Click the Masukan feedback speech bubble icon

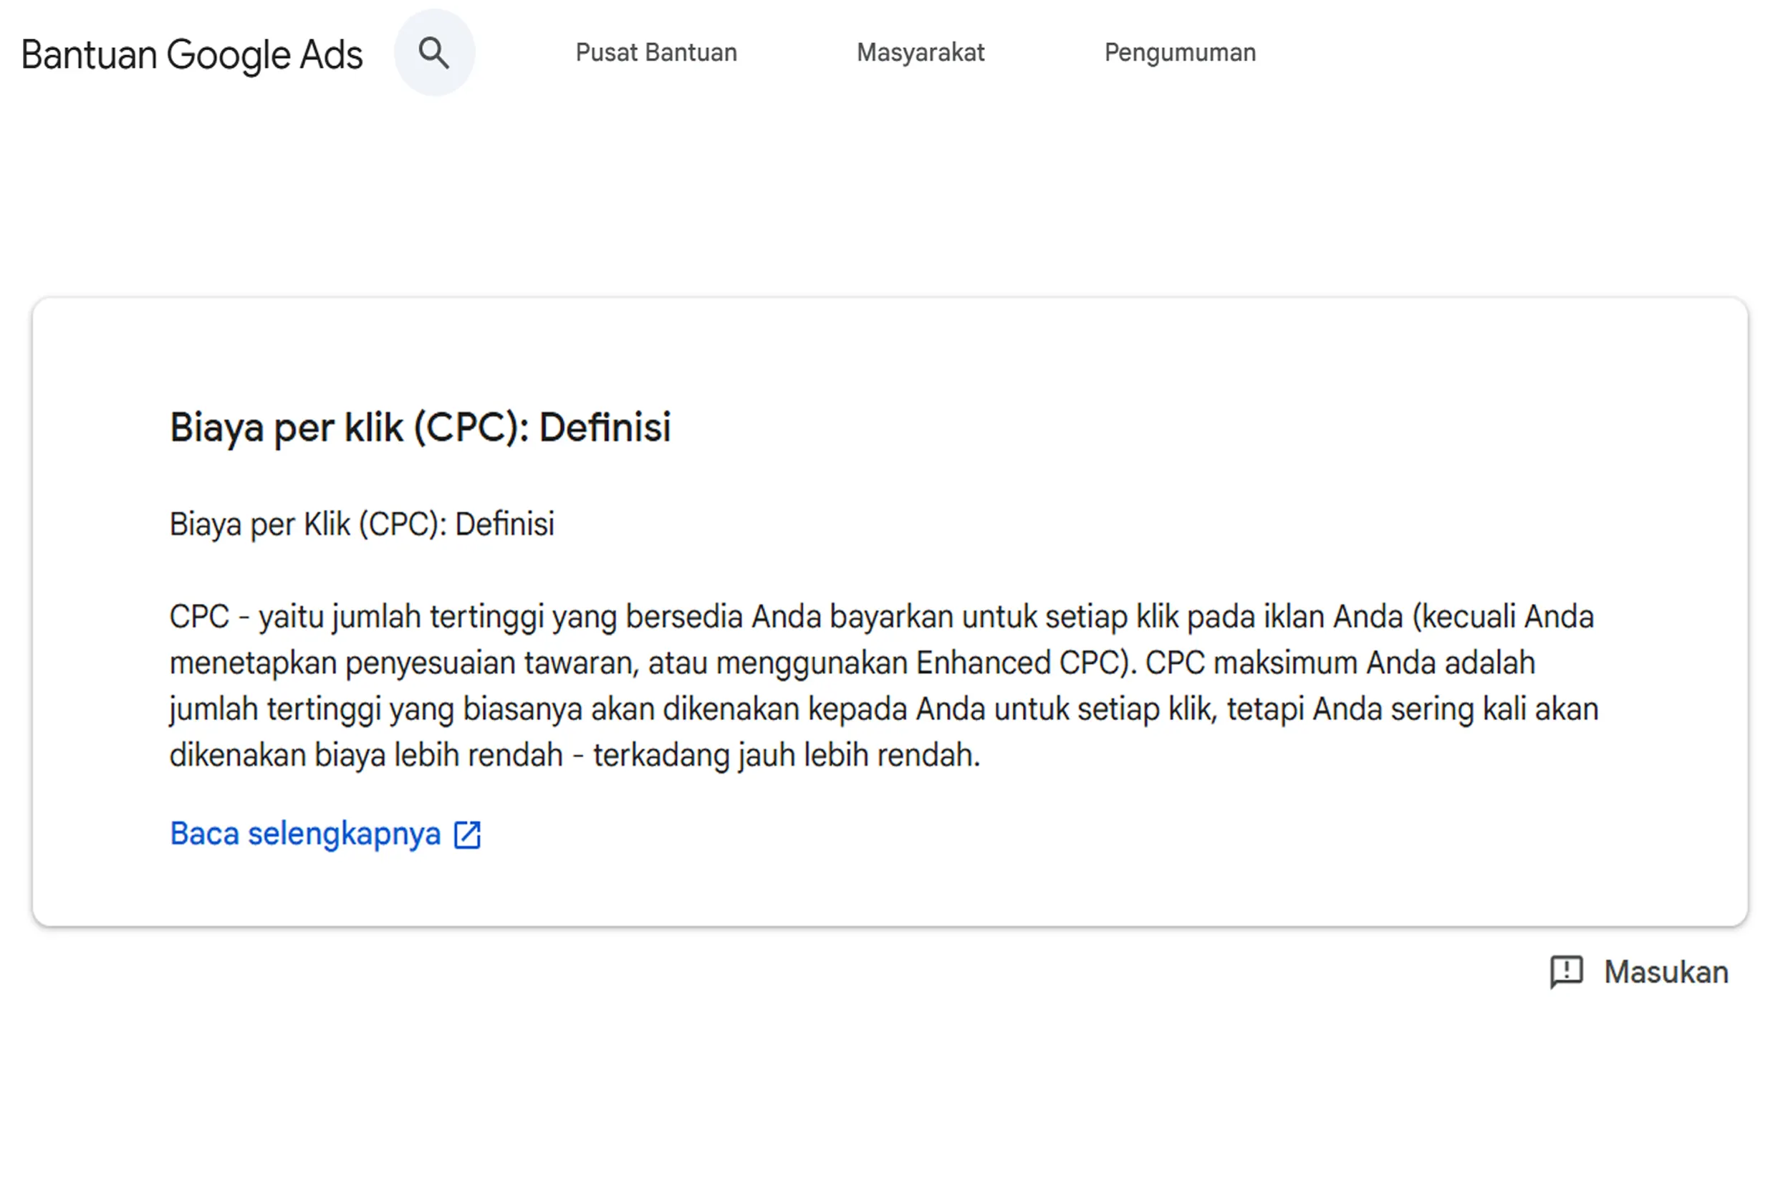point(1566,972)
